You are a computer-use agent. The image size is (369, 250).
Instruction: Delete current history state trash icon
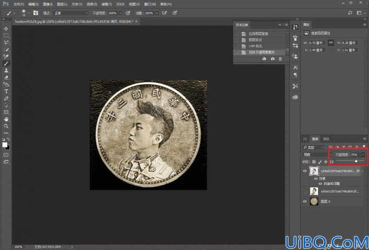click(x=280, y=59)
